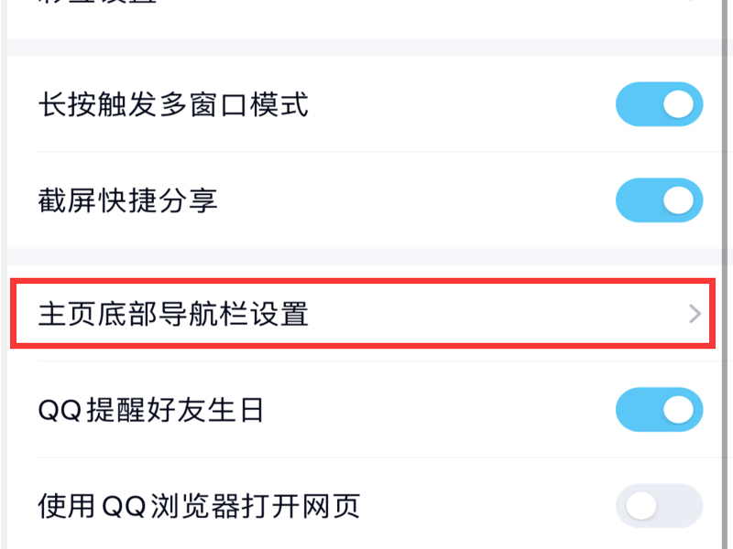Image resolution: width=733 pixels, height=549 pixels.
Task: Disable QQ提醒好友生日 toggle
Action: pos(659,410)
